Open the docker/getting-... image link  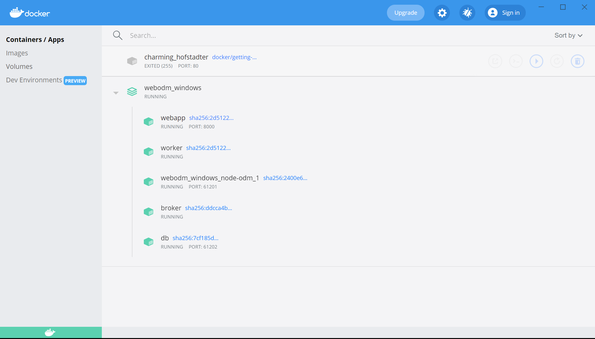click(234, 57)
